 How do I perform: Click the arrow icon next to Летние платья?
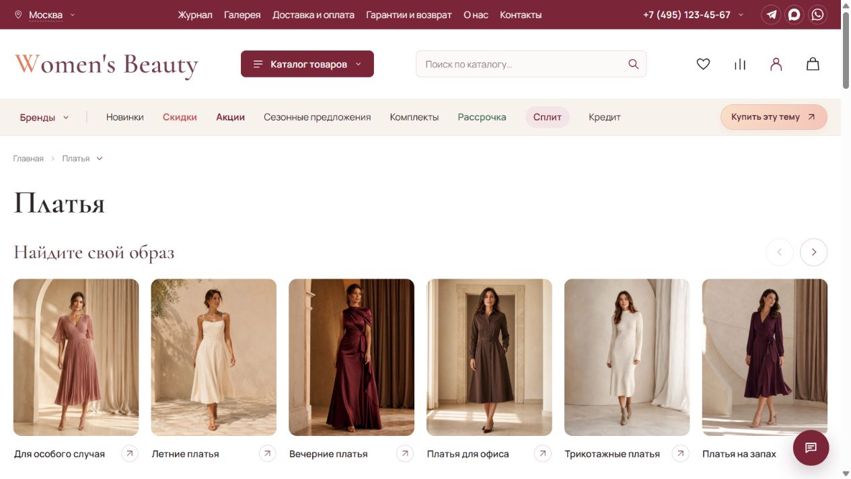point(268,453)
